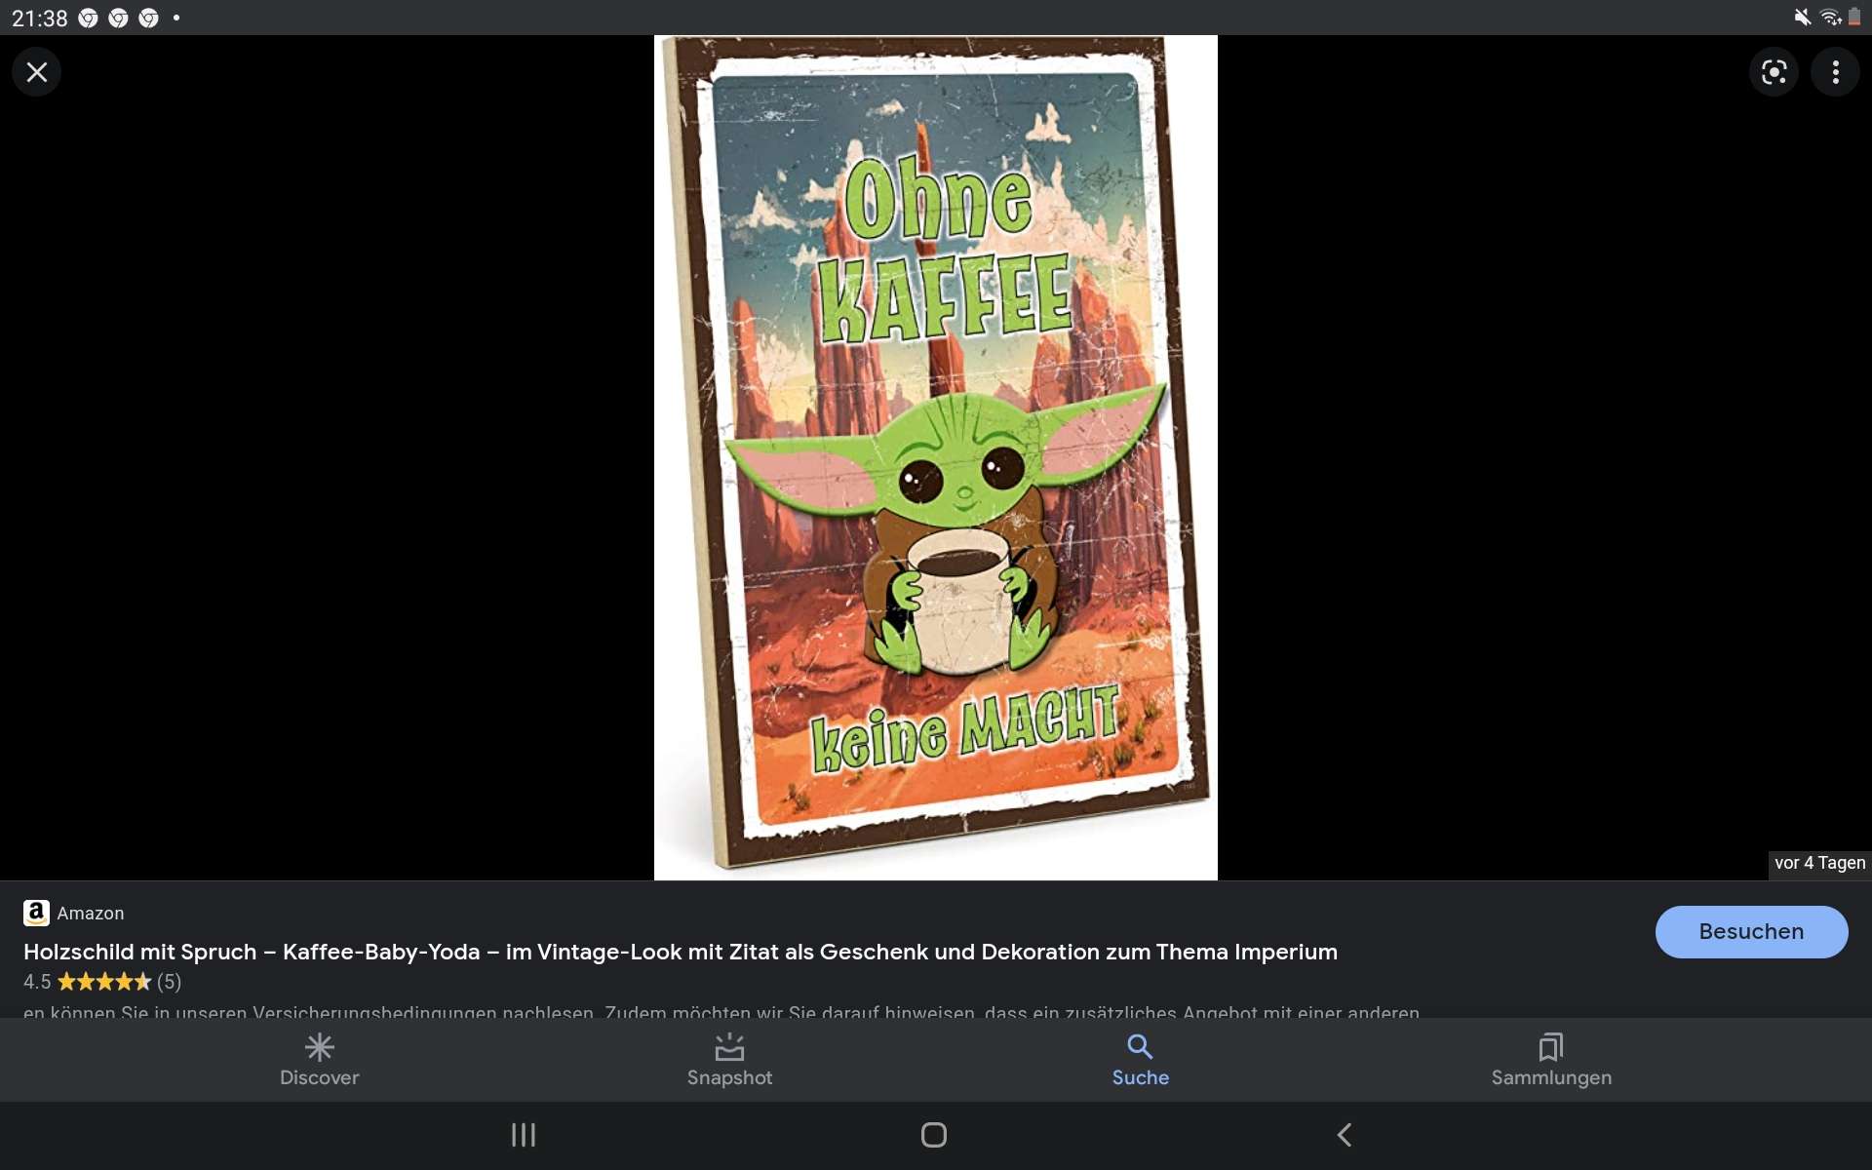Tap the Amazon source logo
Viewport: 1872px width, 1170px height.
pos(36,913)
